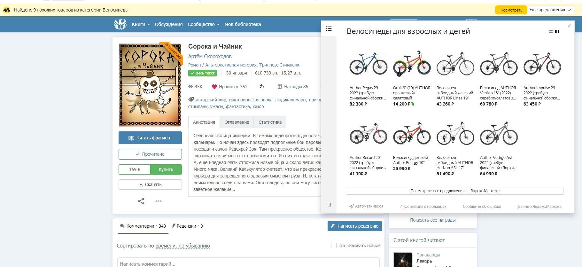
Task: Click the Написать рецензию button
Action: [x=355, y=226]
